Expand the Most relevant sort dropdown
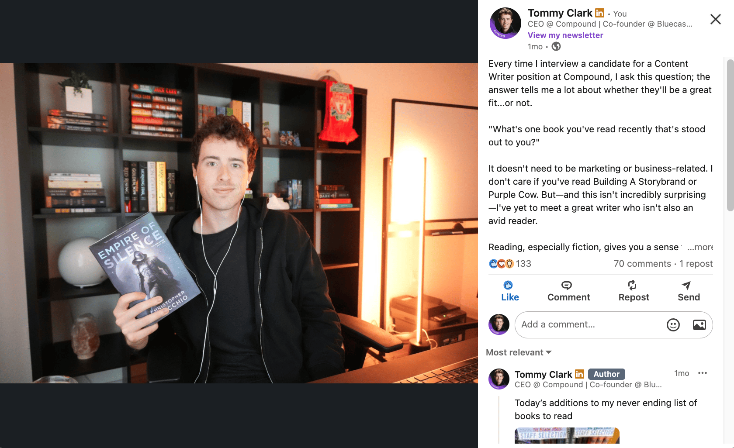This screenshot has height=448, width=734. point(519,352)
